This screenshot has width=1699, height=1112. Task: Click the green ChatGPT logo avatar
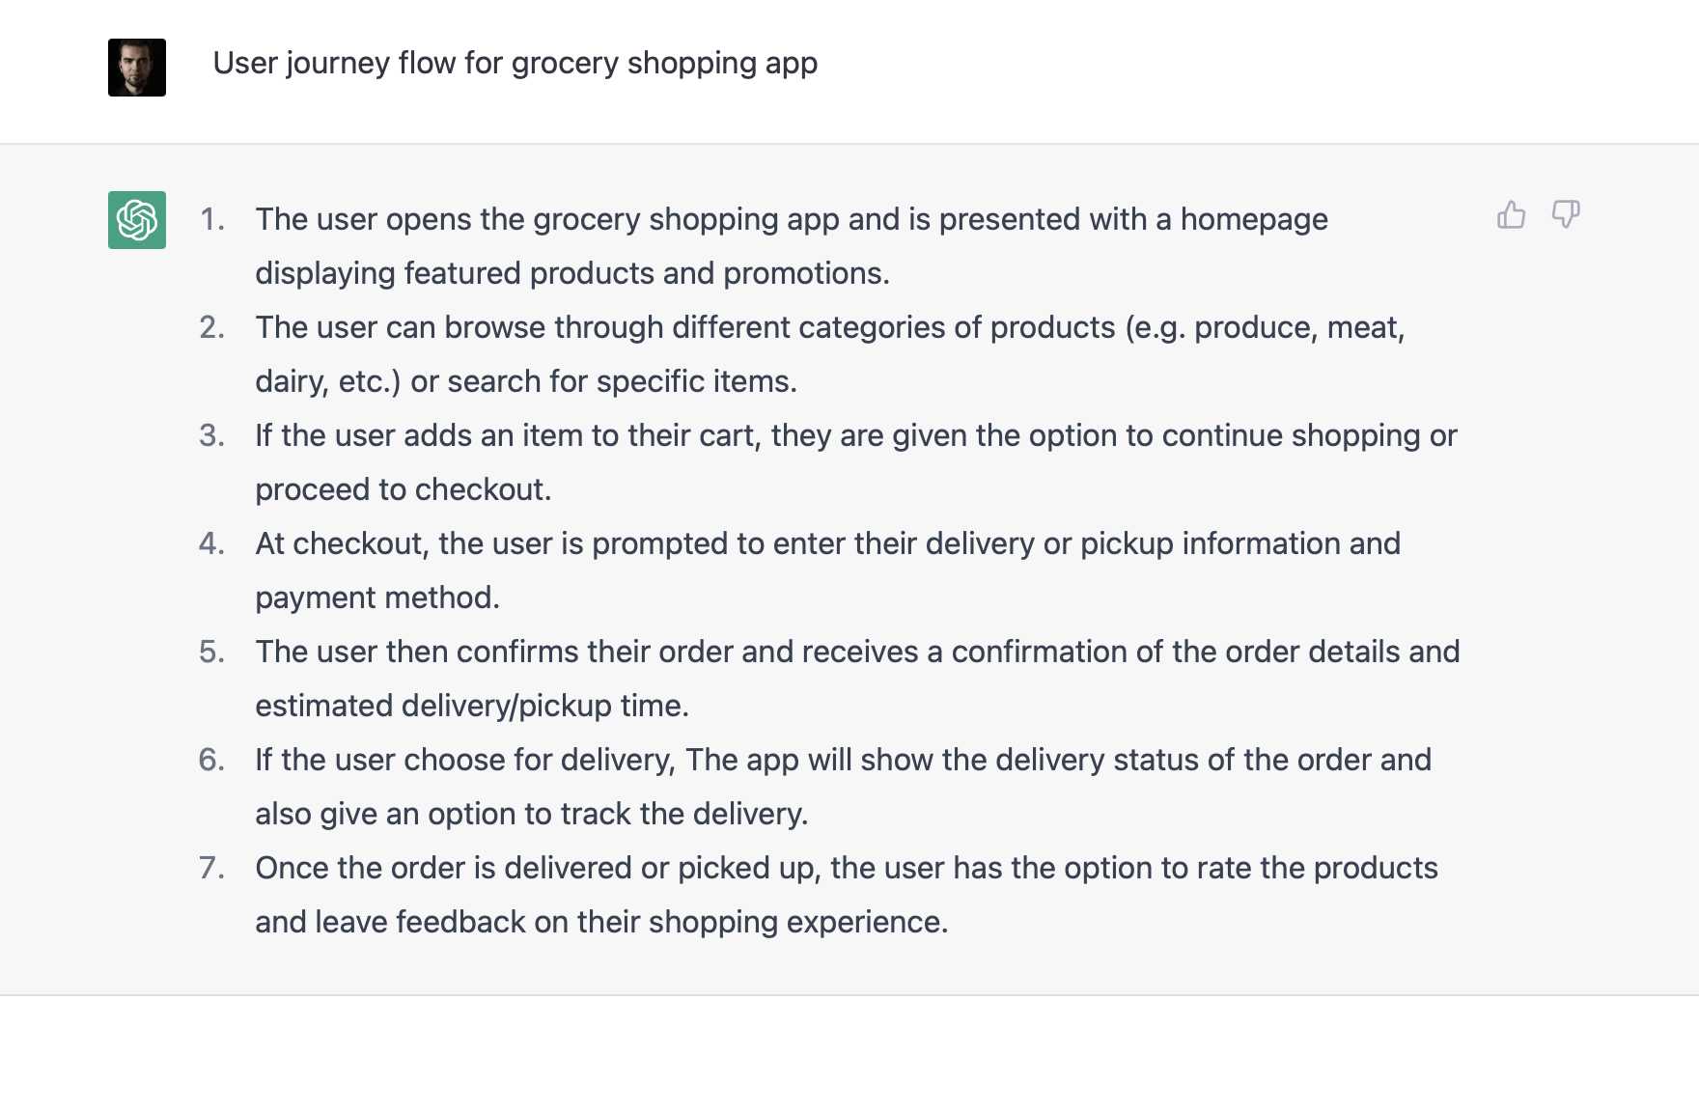tap(137, 220)
